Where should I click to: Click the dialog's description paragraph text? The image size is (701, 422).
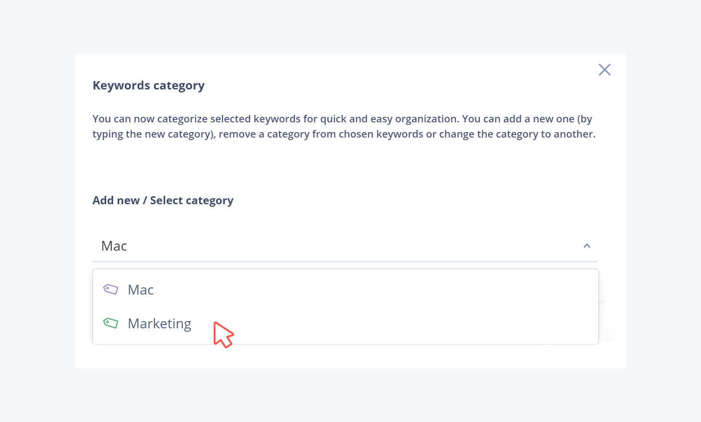(x=344, y=127)
